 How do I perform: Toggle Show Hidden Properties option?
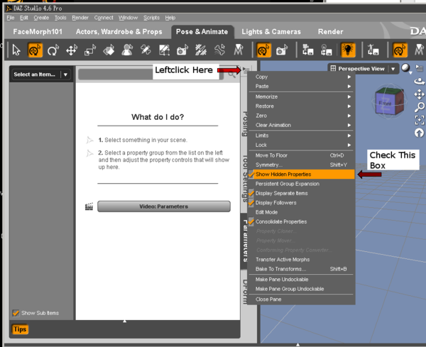click(301, 175)
